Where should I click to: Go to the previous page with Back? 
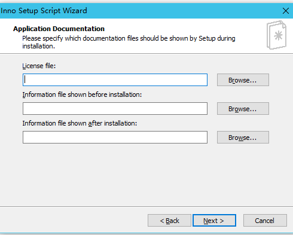(169, 221)
